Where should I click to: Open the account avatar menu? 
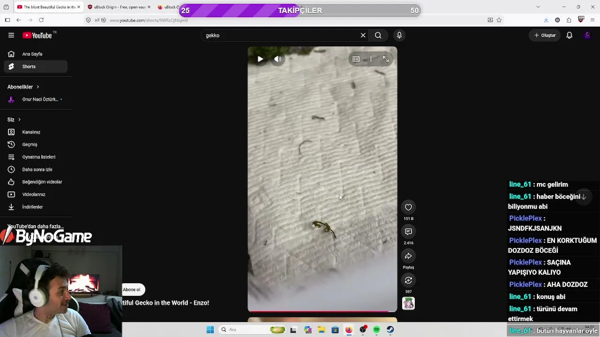click(587, 35)
